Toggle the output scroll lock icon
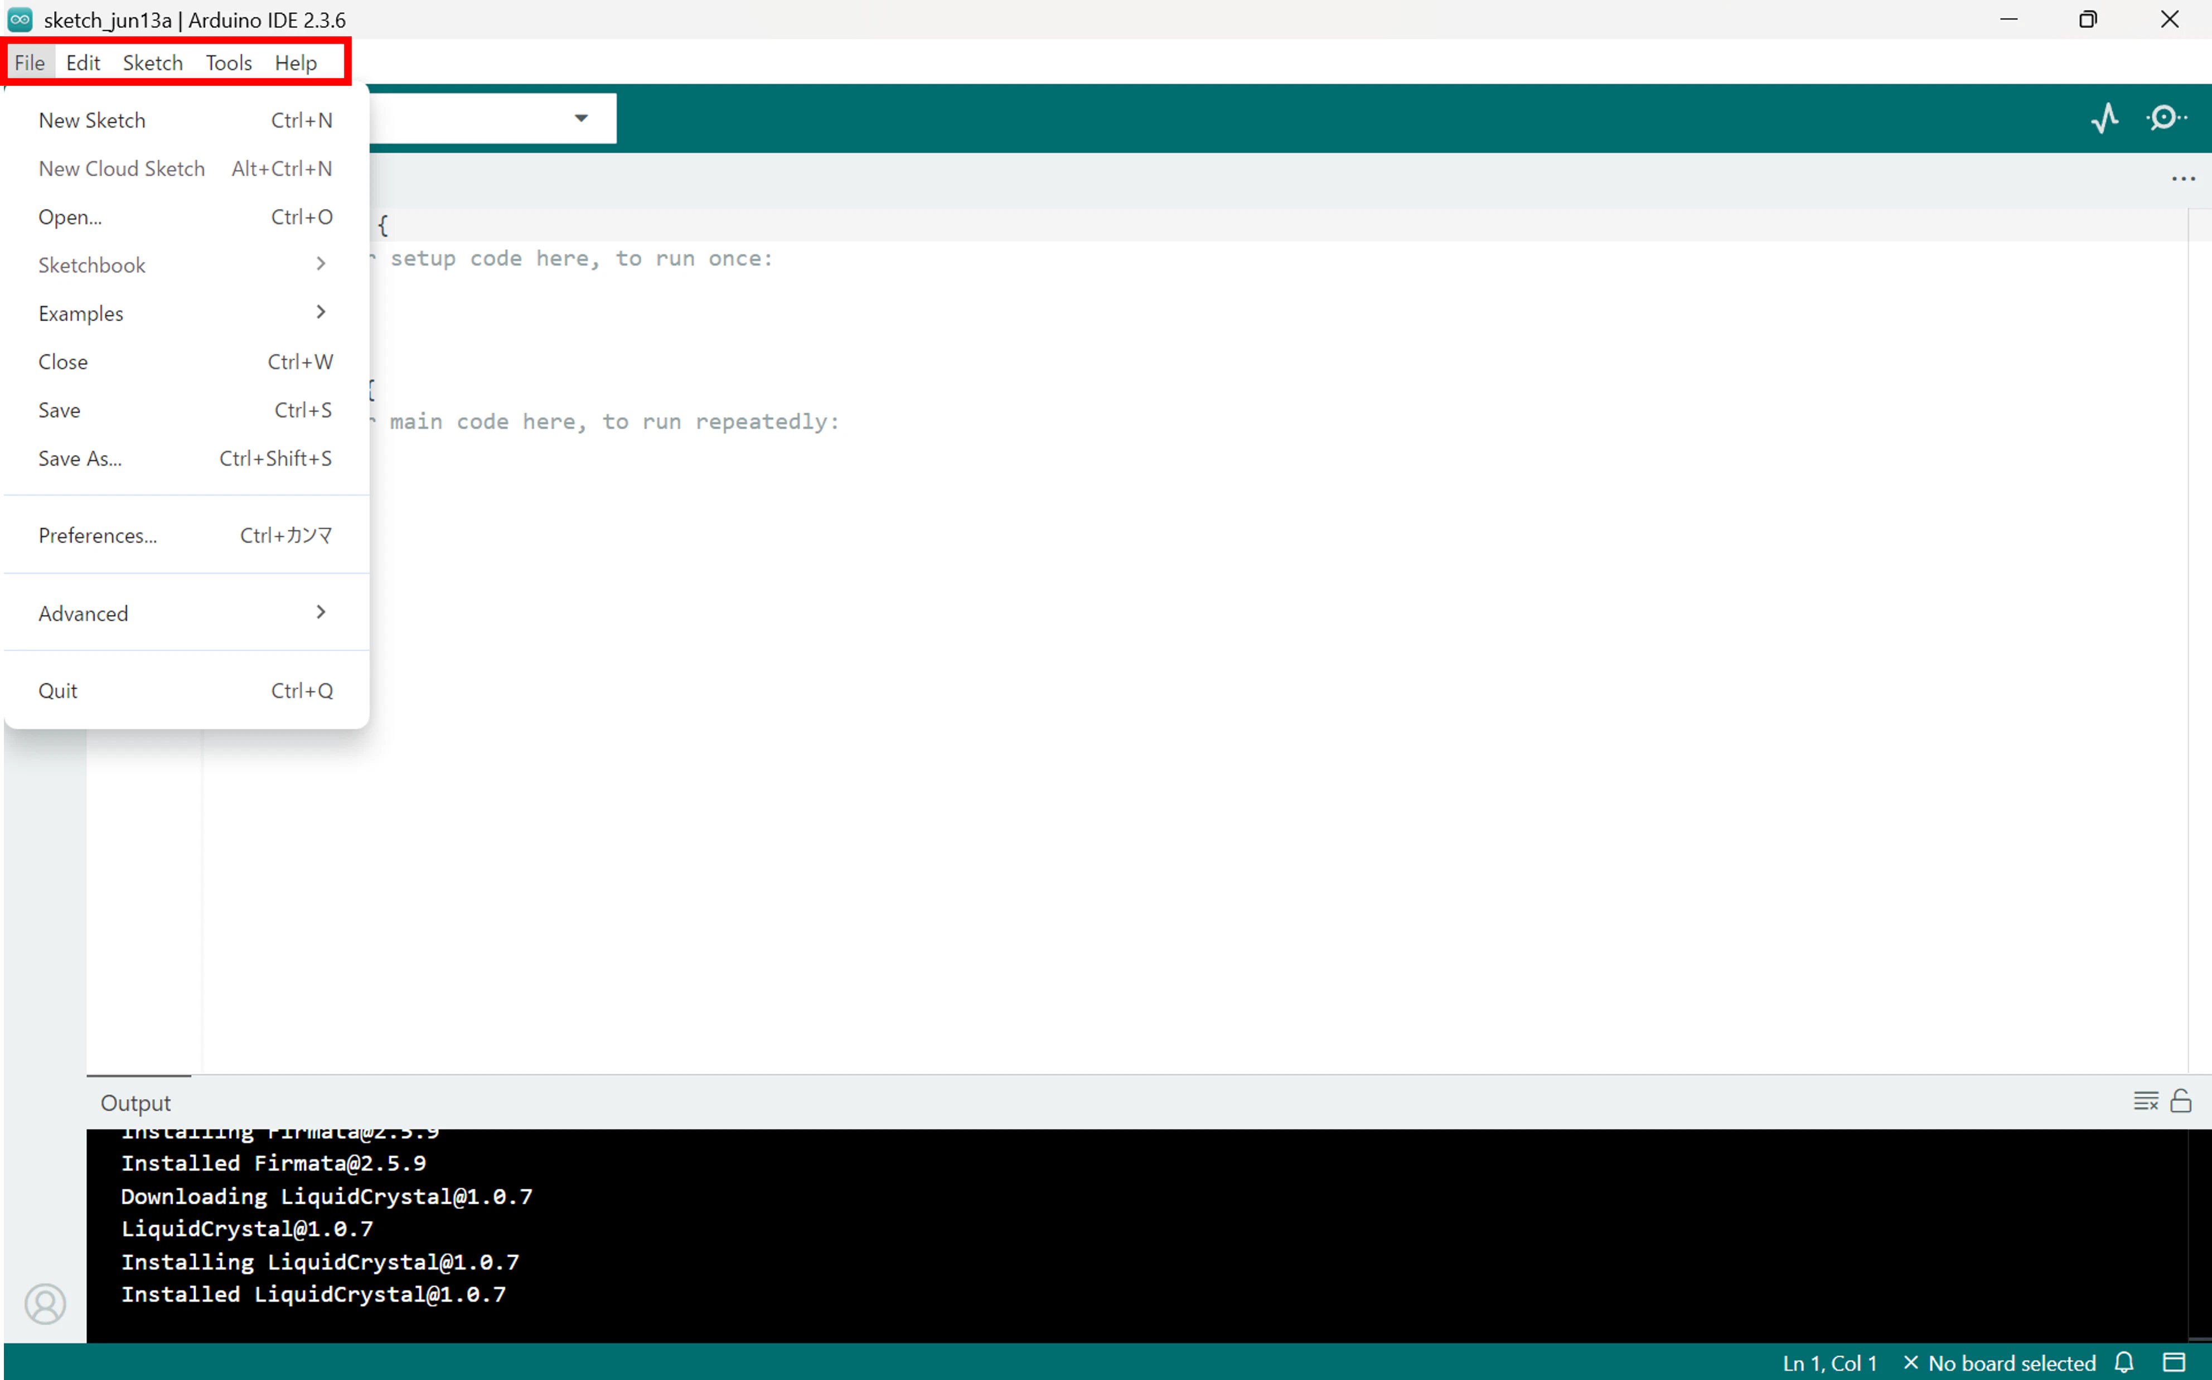Viewport: 2212px width, 1380px height. coord(2181,1101)
